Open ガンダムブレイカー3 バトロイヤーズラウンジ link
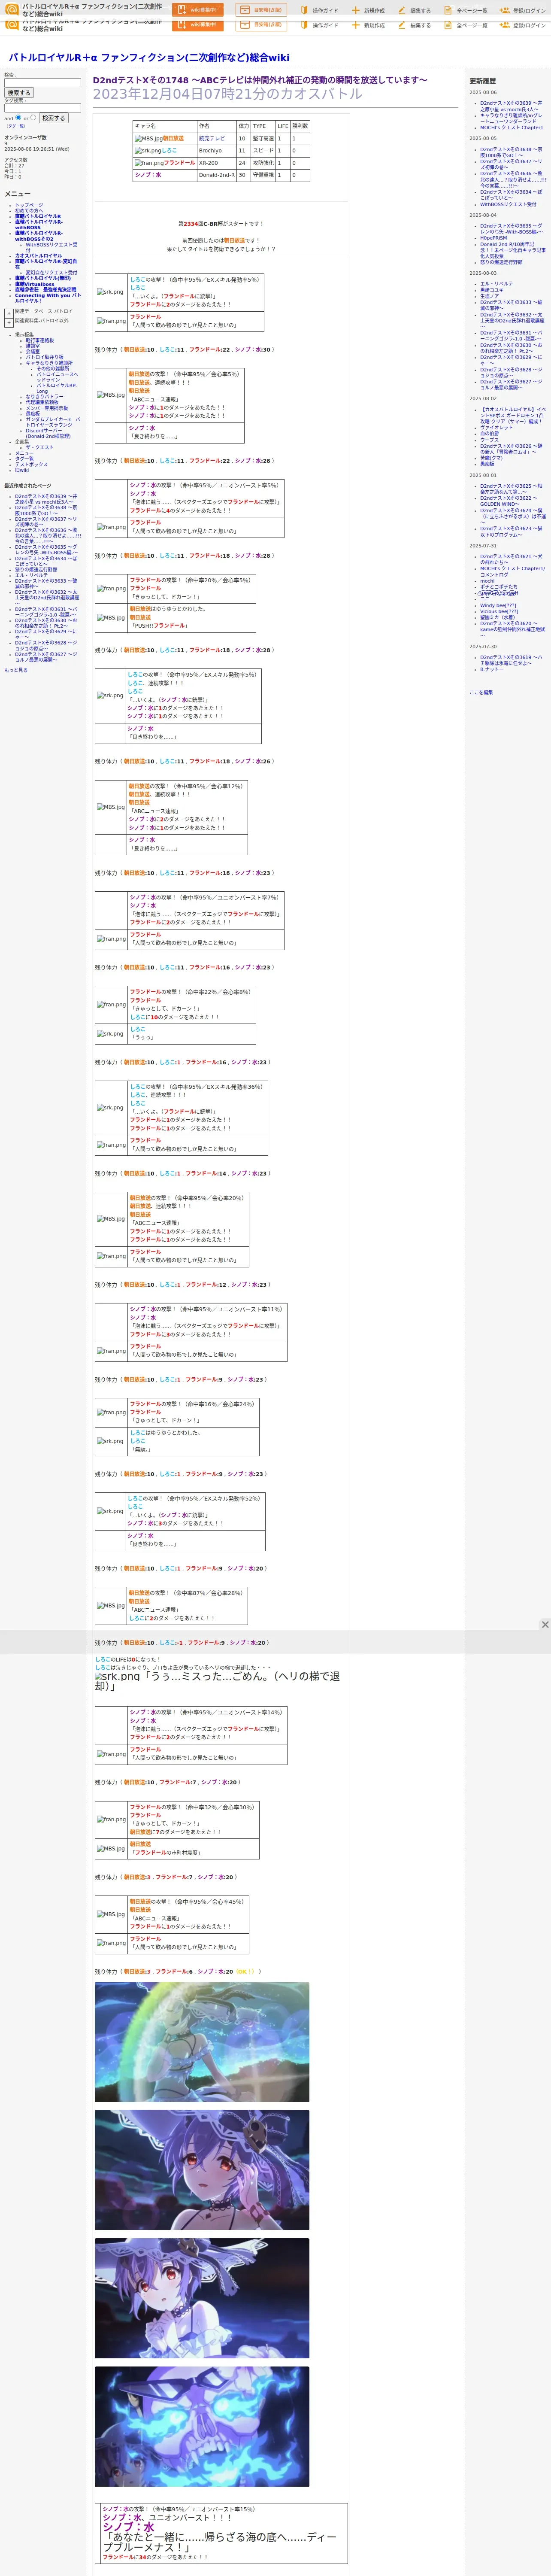 53,422
